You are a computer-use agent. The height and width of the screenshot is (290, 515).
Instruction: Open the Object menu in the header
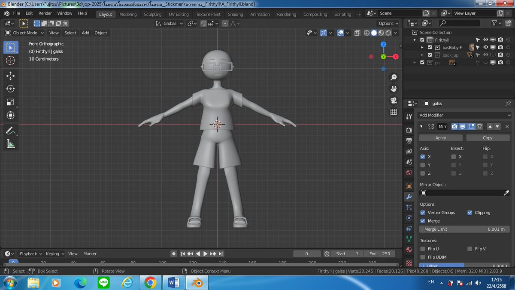100,33
